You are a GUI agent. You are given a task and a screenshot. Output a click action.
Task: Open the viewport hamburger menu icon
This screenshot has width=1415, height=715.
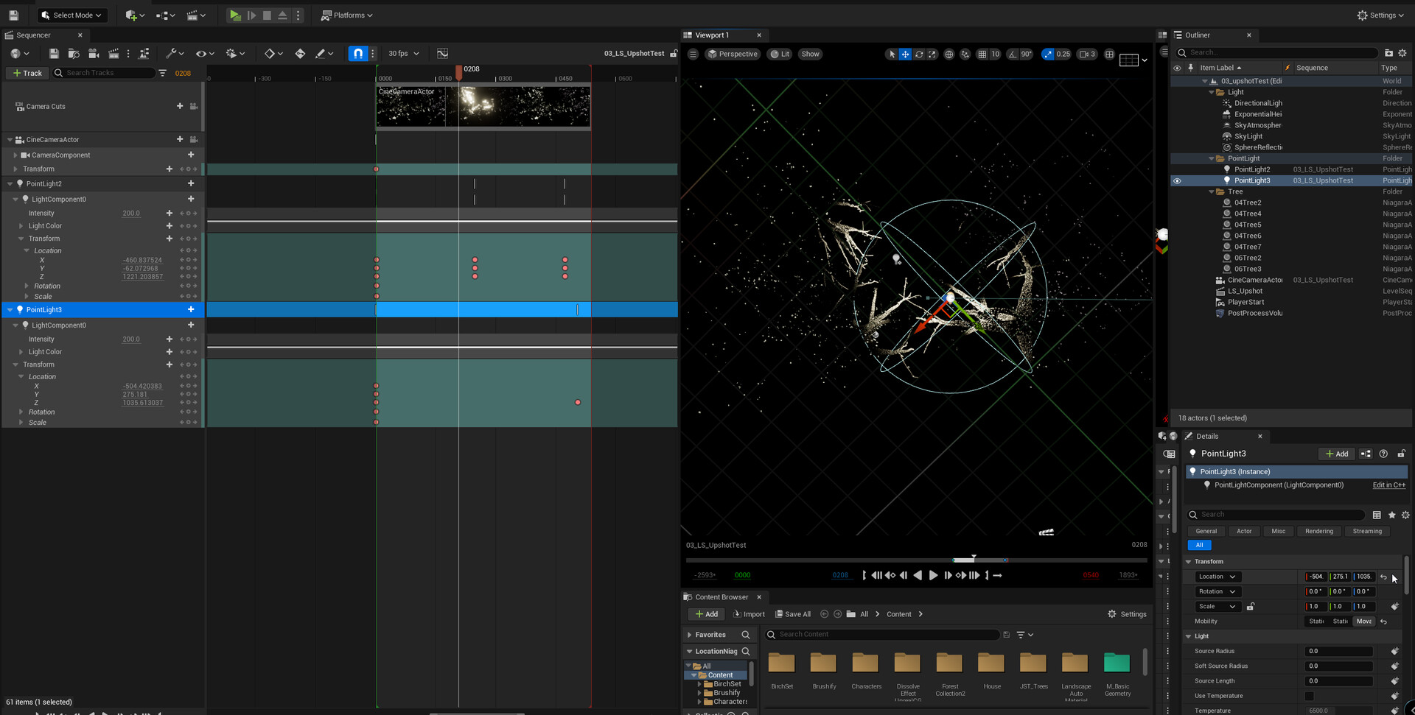693,54
